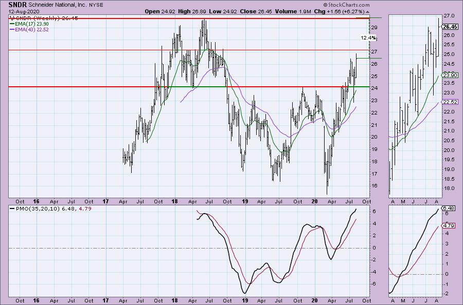Select the Close 26.45 value in header
This screenshot has height=305, width=463.
coord(256,11)
